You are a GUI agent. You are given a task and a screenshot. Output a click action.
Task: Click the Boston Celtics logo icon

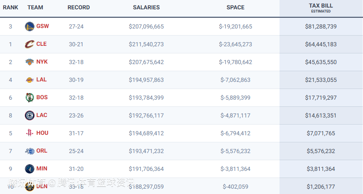point(29,97)
